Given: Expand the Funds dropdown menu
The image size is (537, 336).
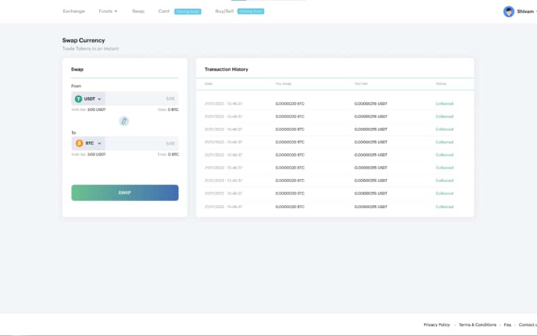Looking at the screenshot, I should point(108,11).
